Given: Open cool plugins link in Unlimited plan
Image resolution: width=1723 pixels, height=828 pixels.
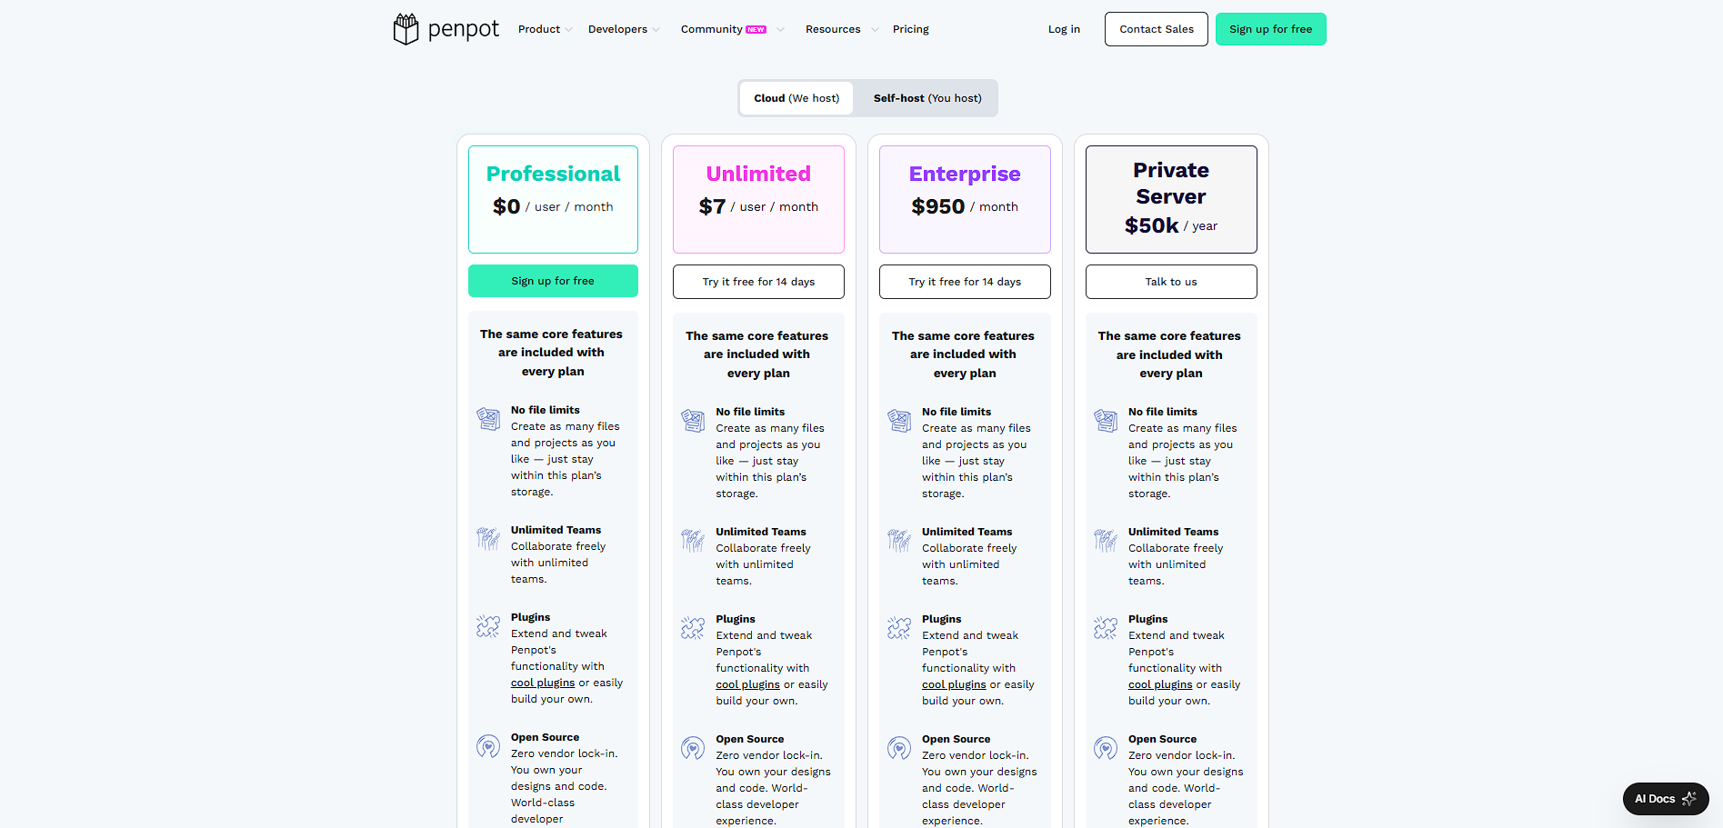Looking at the screenshot, I should [x=747, y=684].
